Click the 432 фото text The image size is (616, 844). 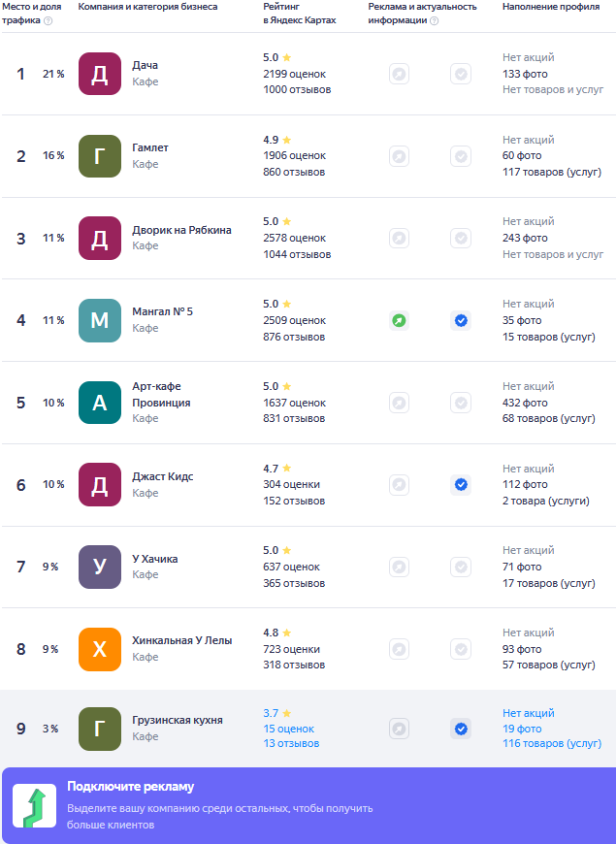click(525, 403)
